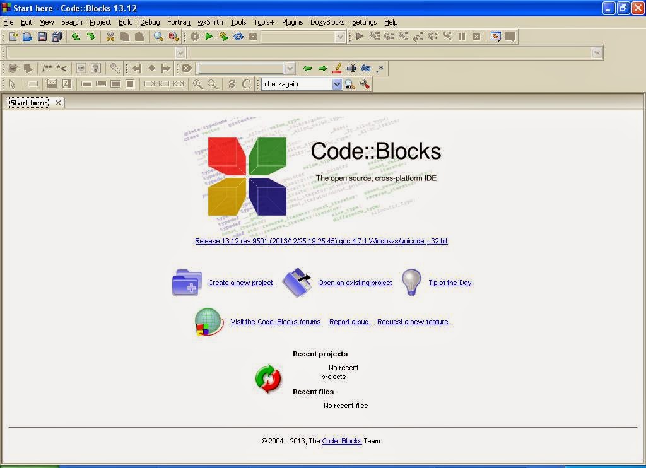Viewport: 646px width, 468px height.
Task: Click Create a new project link
Action: [240, 283]
